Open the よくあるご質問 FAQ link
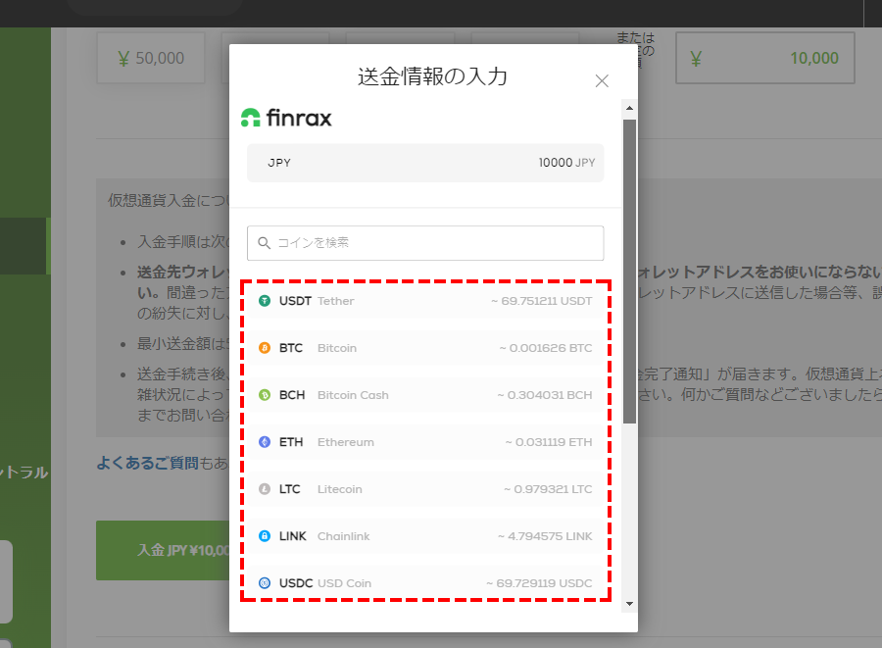Screen dimensions: 882x648 click(x=147, y=463)
